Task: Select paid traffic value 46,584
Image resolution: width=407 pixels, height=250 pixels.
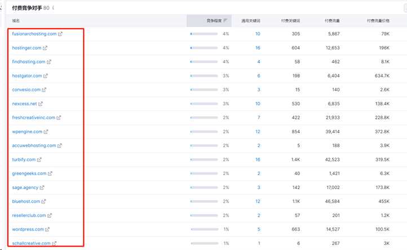Action: pos(332,202)
